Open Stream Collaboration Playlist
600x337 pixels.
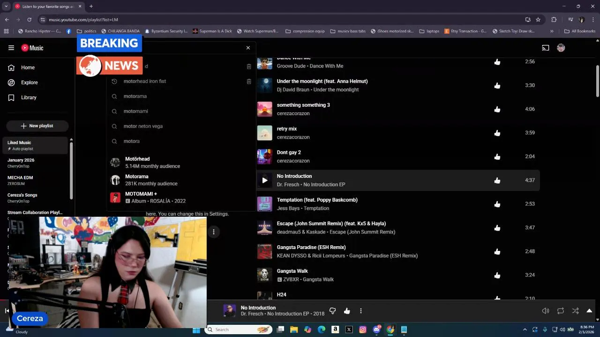[x=36, y=212]
